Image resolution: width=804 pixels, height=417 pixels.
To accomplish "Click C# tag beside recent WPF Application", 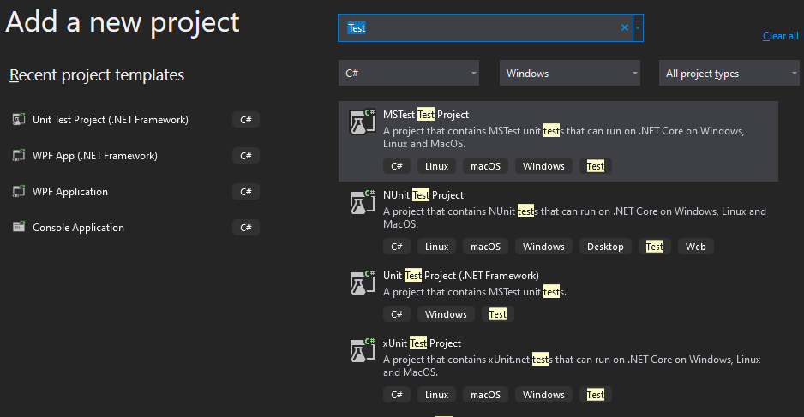I will pyautogui.click(x=246, y=191).
